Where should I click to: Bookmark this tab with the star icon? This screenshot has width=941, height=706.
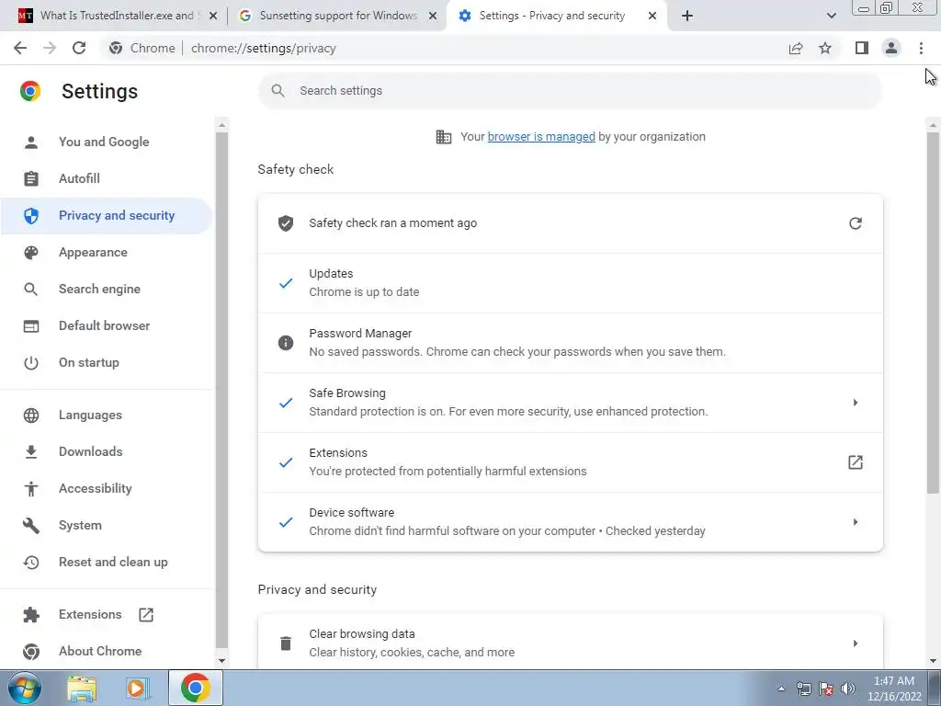pos(825,48)
